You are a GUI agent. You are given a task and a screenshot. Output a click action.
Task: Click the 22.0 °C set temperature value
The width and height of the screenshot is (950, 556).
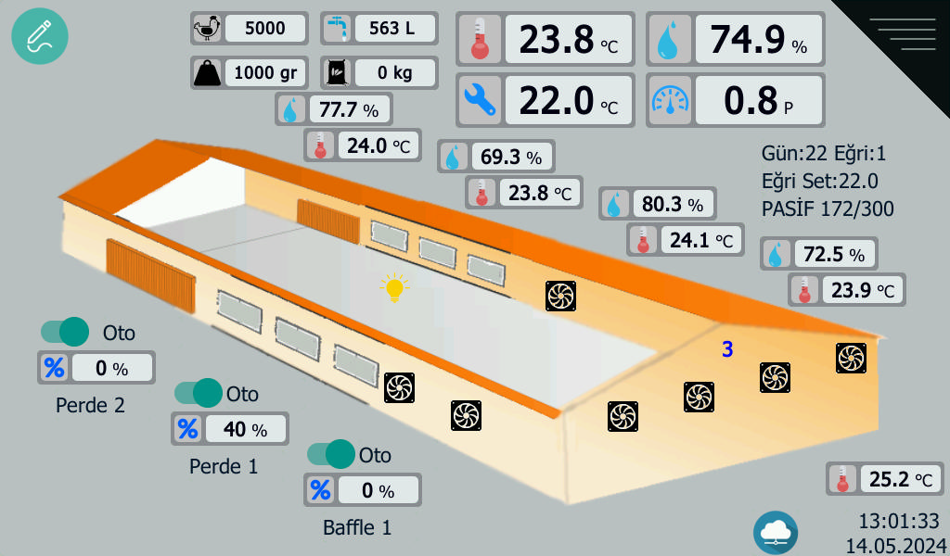(568, 100)
